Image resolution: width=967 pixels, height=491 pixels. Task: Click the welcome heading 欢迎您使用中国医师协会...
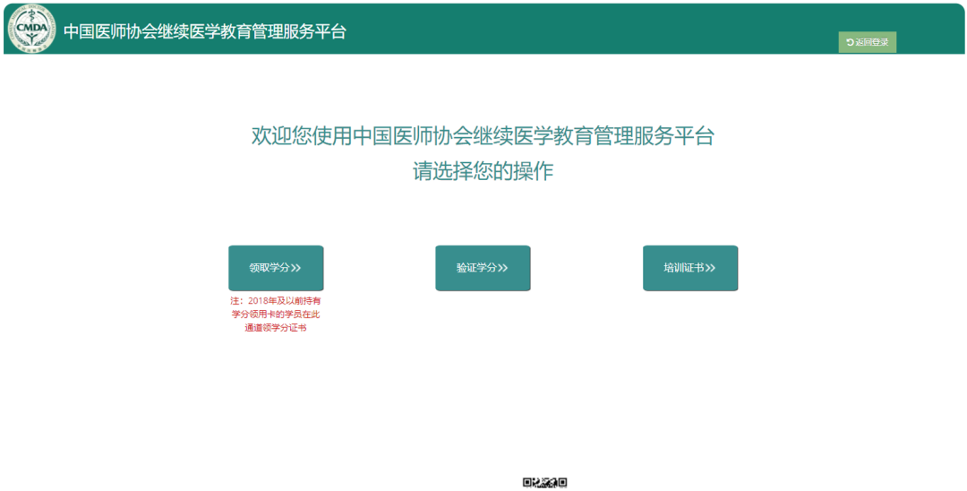click(483, 135)
